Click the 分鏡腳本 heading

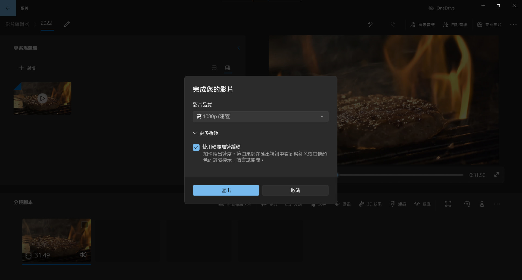pos(23,202)
